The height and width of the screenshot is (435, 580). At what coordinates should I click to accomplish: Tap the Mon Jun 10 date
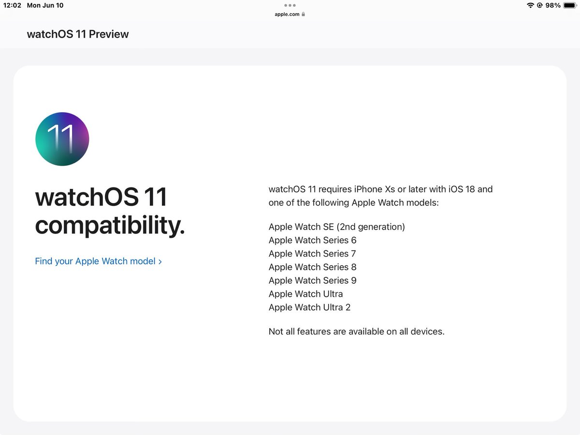click(45, 5)
